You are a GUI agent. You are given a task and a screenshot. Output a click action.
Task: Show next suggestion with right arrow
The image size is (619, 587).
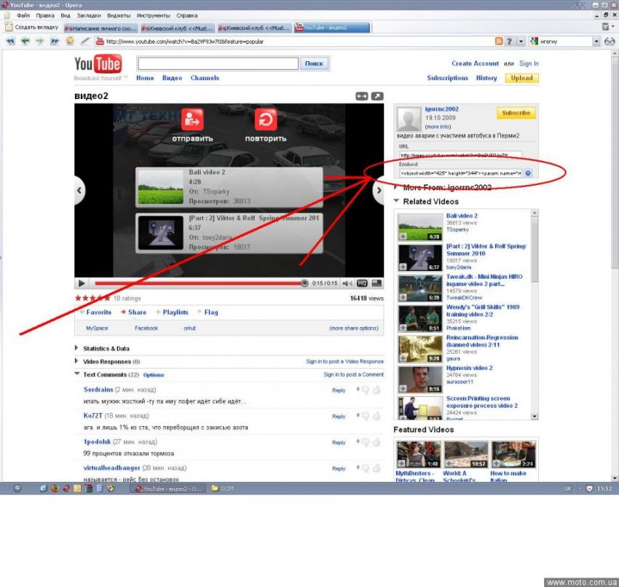tap(379, 190)
